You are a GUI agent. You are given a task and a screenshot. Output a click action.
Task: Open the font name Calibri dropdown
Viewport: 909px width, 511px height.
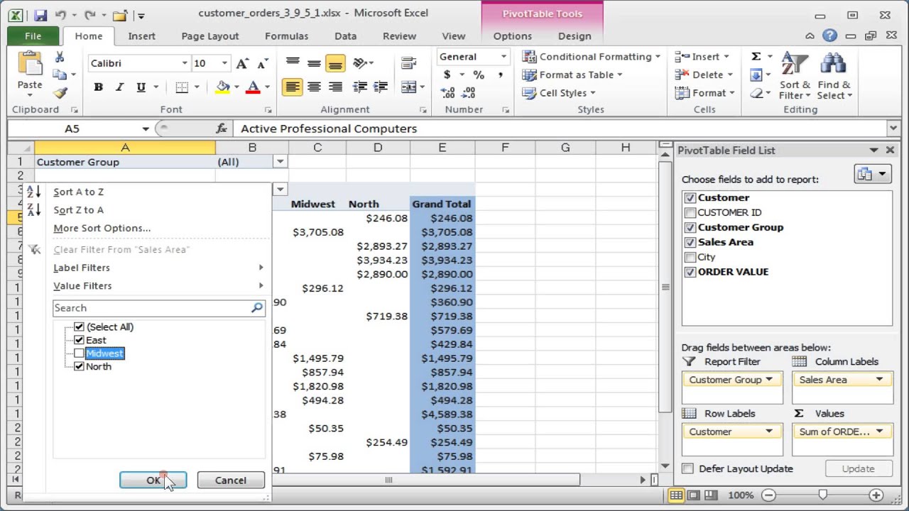(185, 63)
